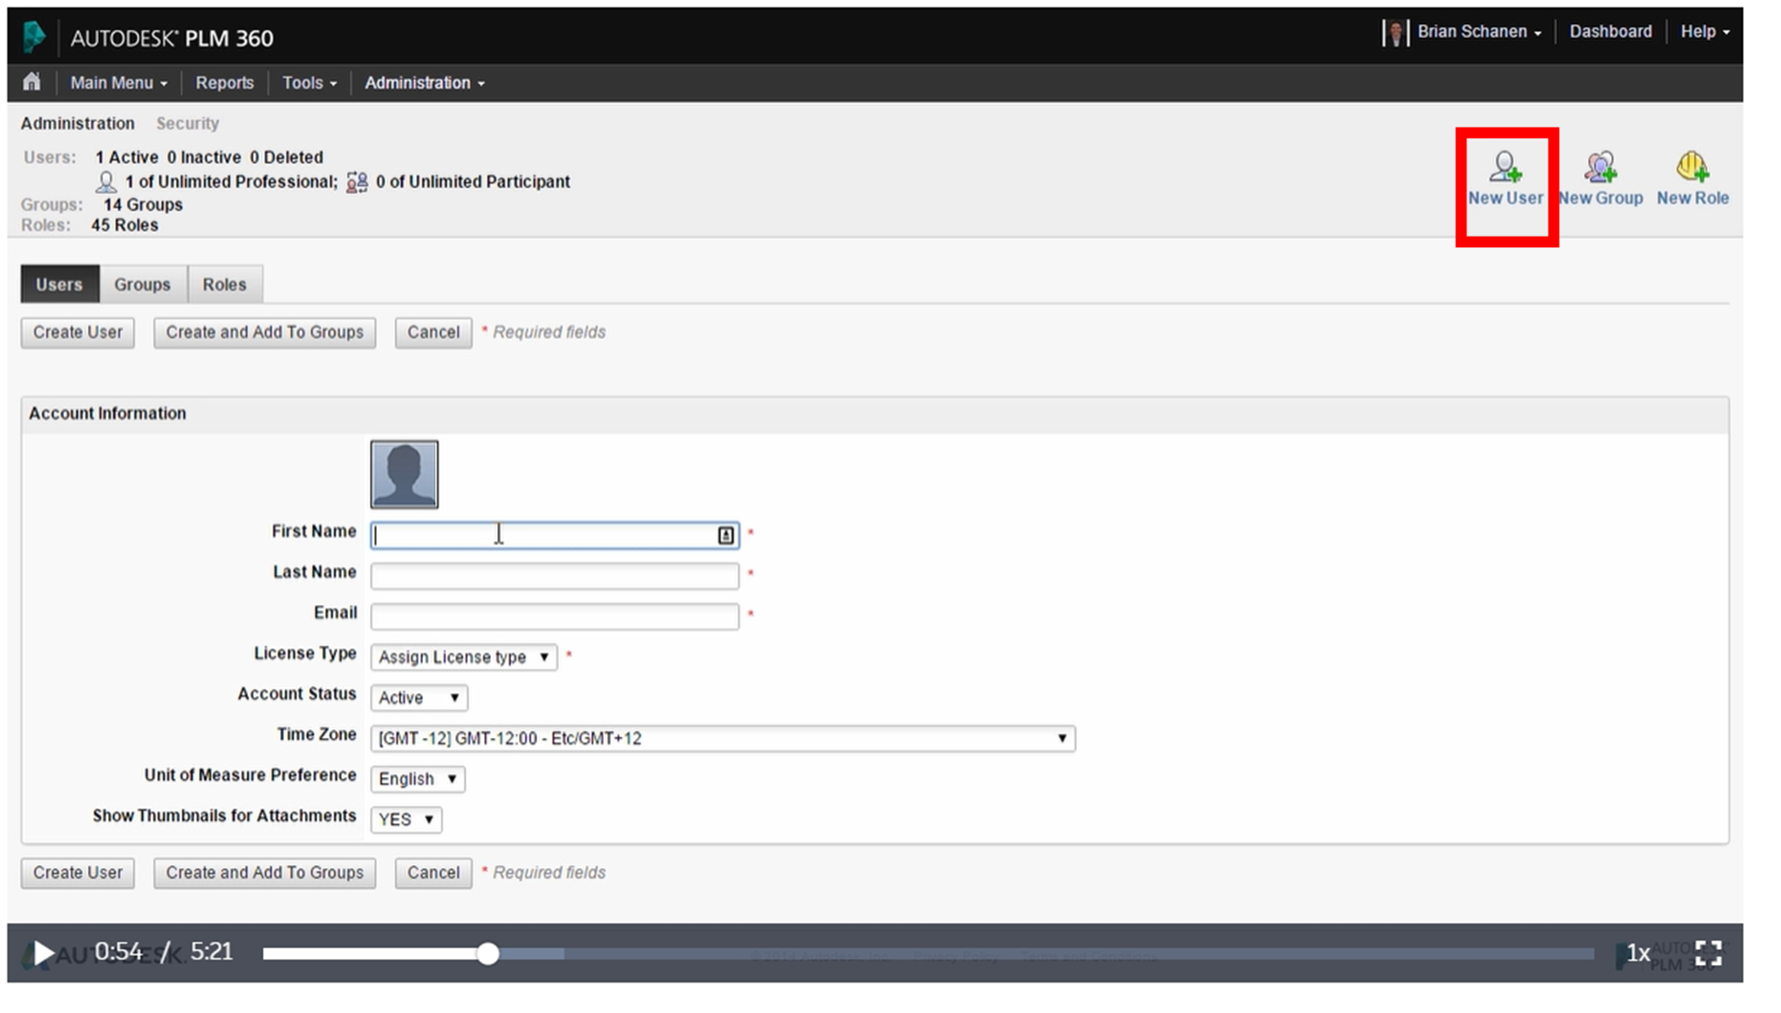
Task: Open the Tools dropdown menu
Action: (x=309, y=83)
